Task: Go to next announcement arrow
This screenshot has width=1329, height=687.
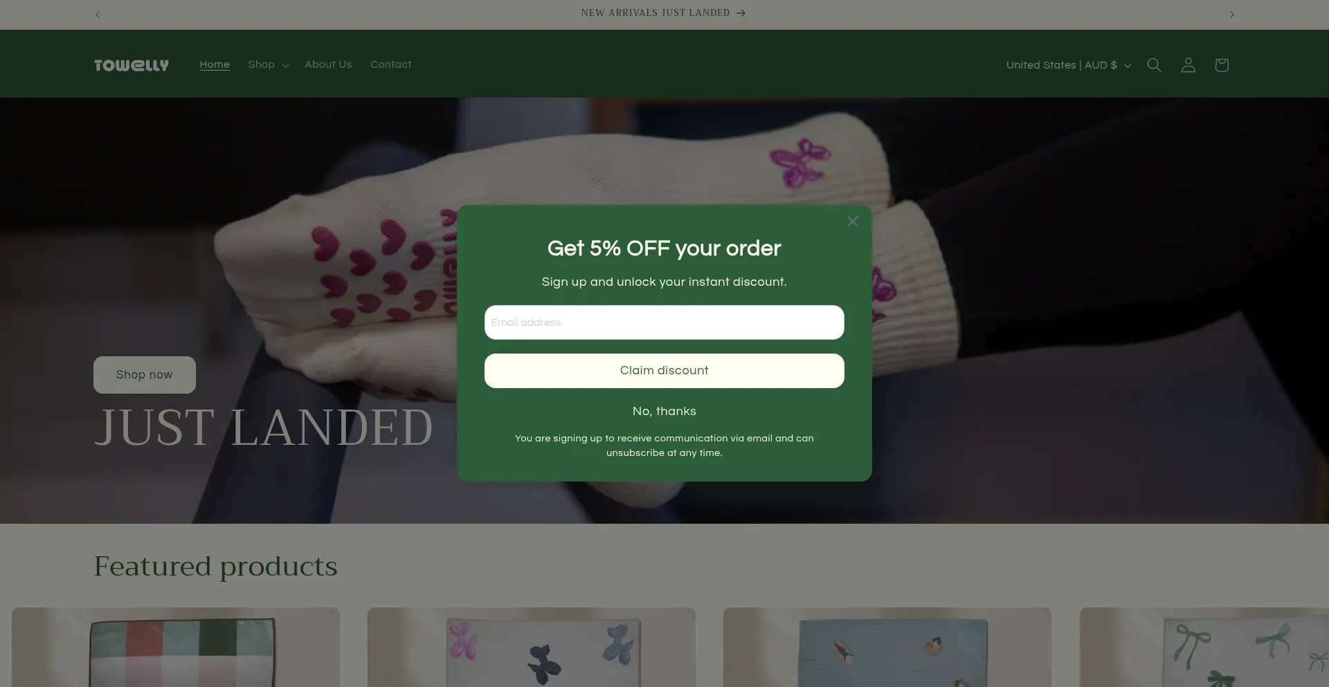Action: [x=1231, y=15]
